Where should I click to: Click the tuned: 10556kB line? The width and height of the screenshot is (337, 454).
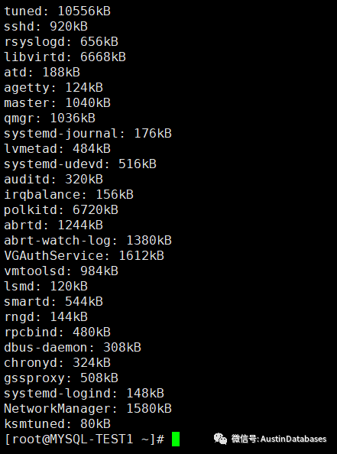pyautogui.click(x=57, y=11)
